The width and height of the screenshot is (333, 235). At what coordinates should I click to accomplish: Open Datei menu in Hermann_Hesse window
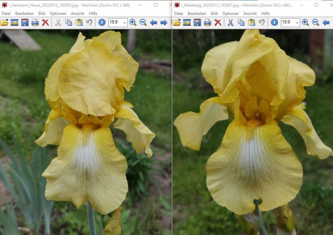[x=6, y=13]
